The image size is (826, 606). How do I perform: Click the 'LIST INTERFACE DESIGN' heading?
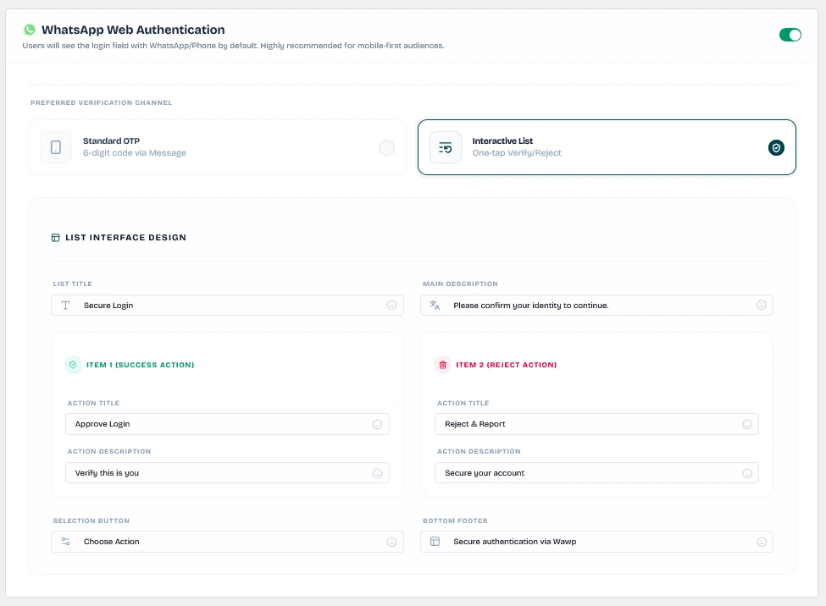pyautogui.click(x=126, y=238)
